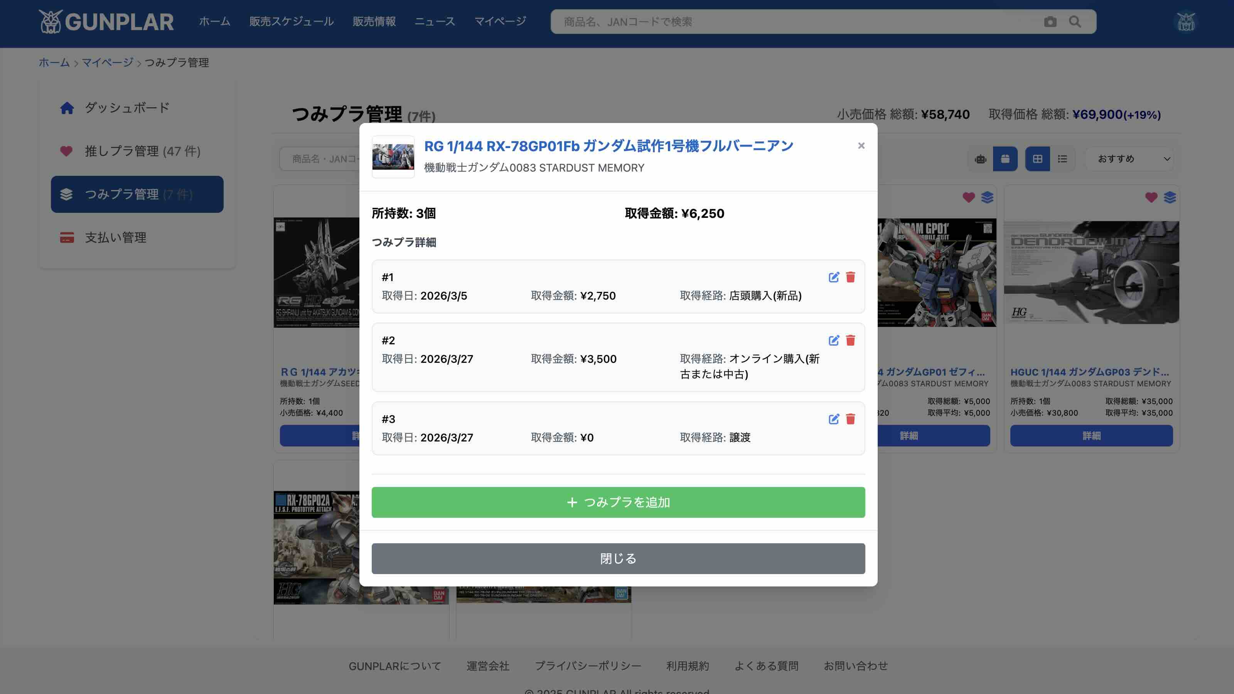Click the magnifier search icon

coord(1075,22)
